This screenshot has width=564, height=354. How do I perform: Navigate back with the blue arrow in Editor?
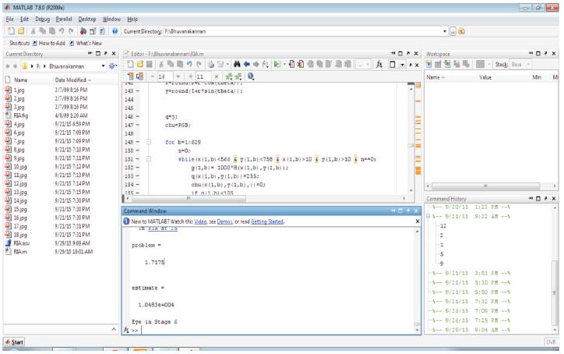246,65
